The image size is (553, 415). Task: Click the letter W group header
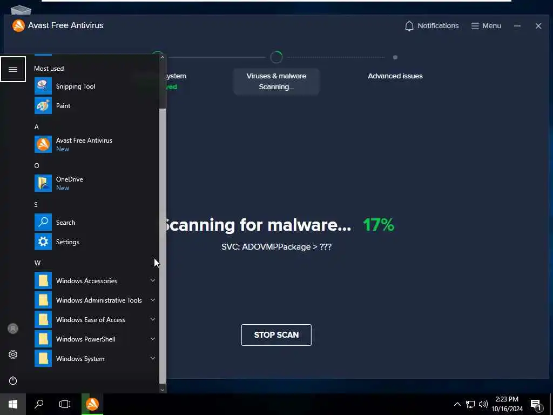click(37, 263)
